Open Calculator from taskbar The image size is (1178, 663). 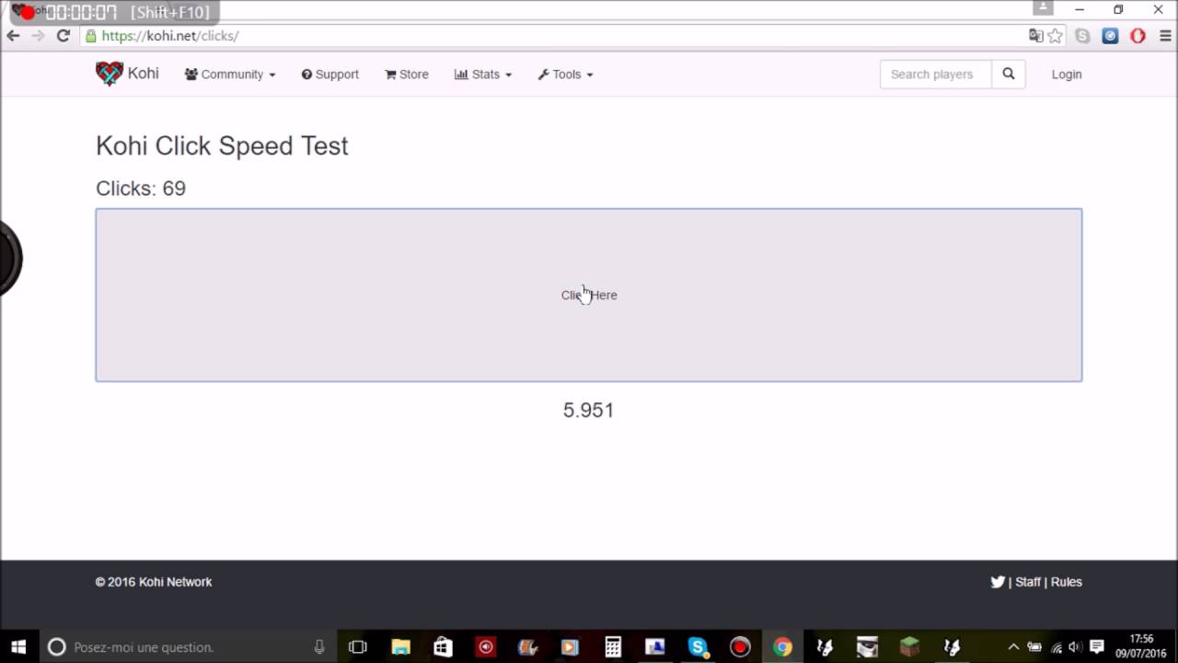(613, 647)
